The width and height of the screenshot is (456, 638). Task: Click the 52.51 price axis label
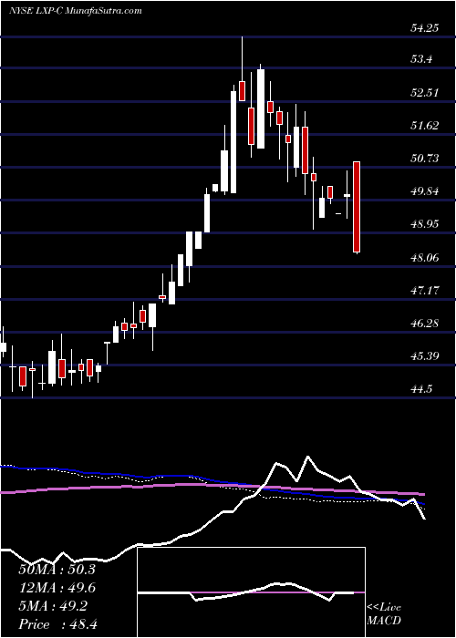pos(427,93)
